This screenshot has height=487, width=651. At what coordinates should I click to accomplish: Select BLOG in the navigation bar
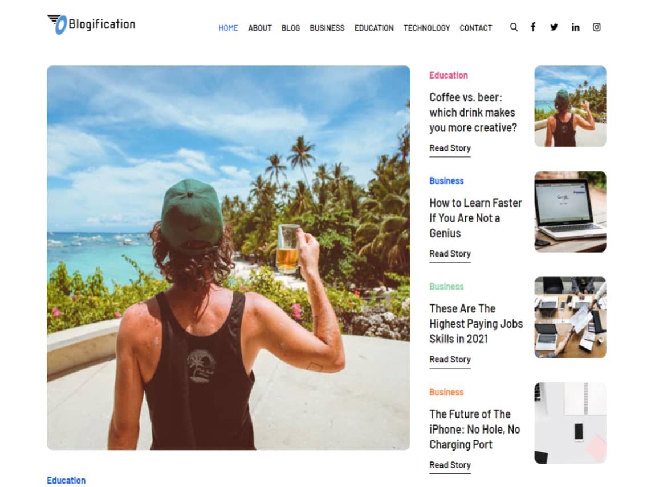(291, 28)
